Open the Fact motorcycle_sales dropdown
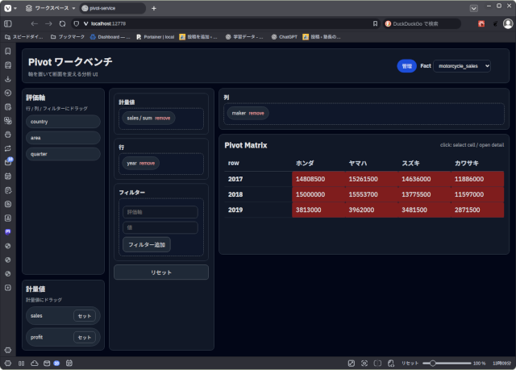Screen dimensions: 516x370 [461, 66]
